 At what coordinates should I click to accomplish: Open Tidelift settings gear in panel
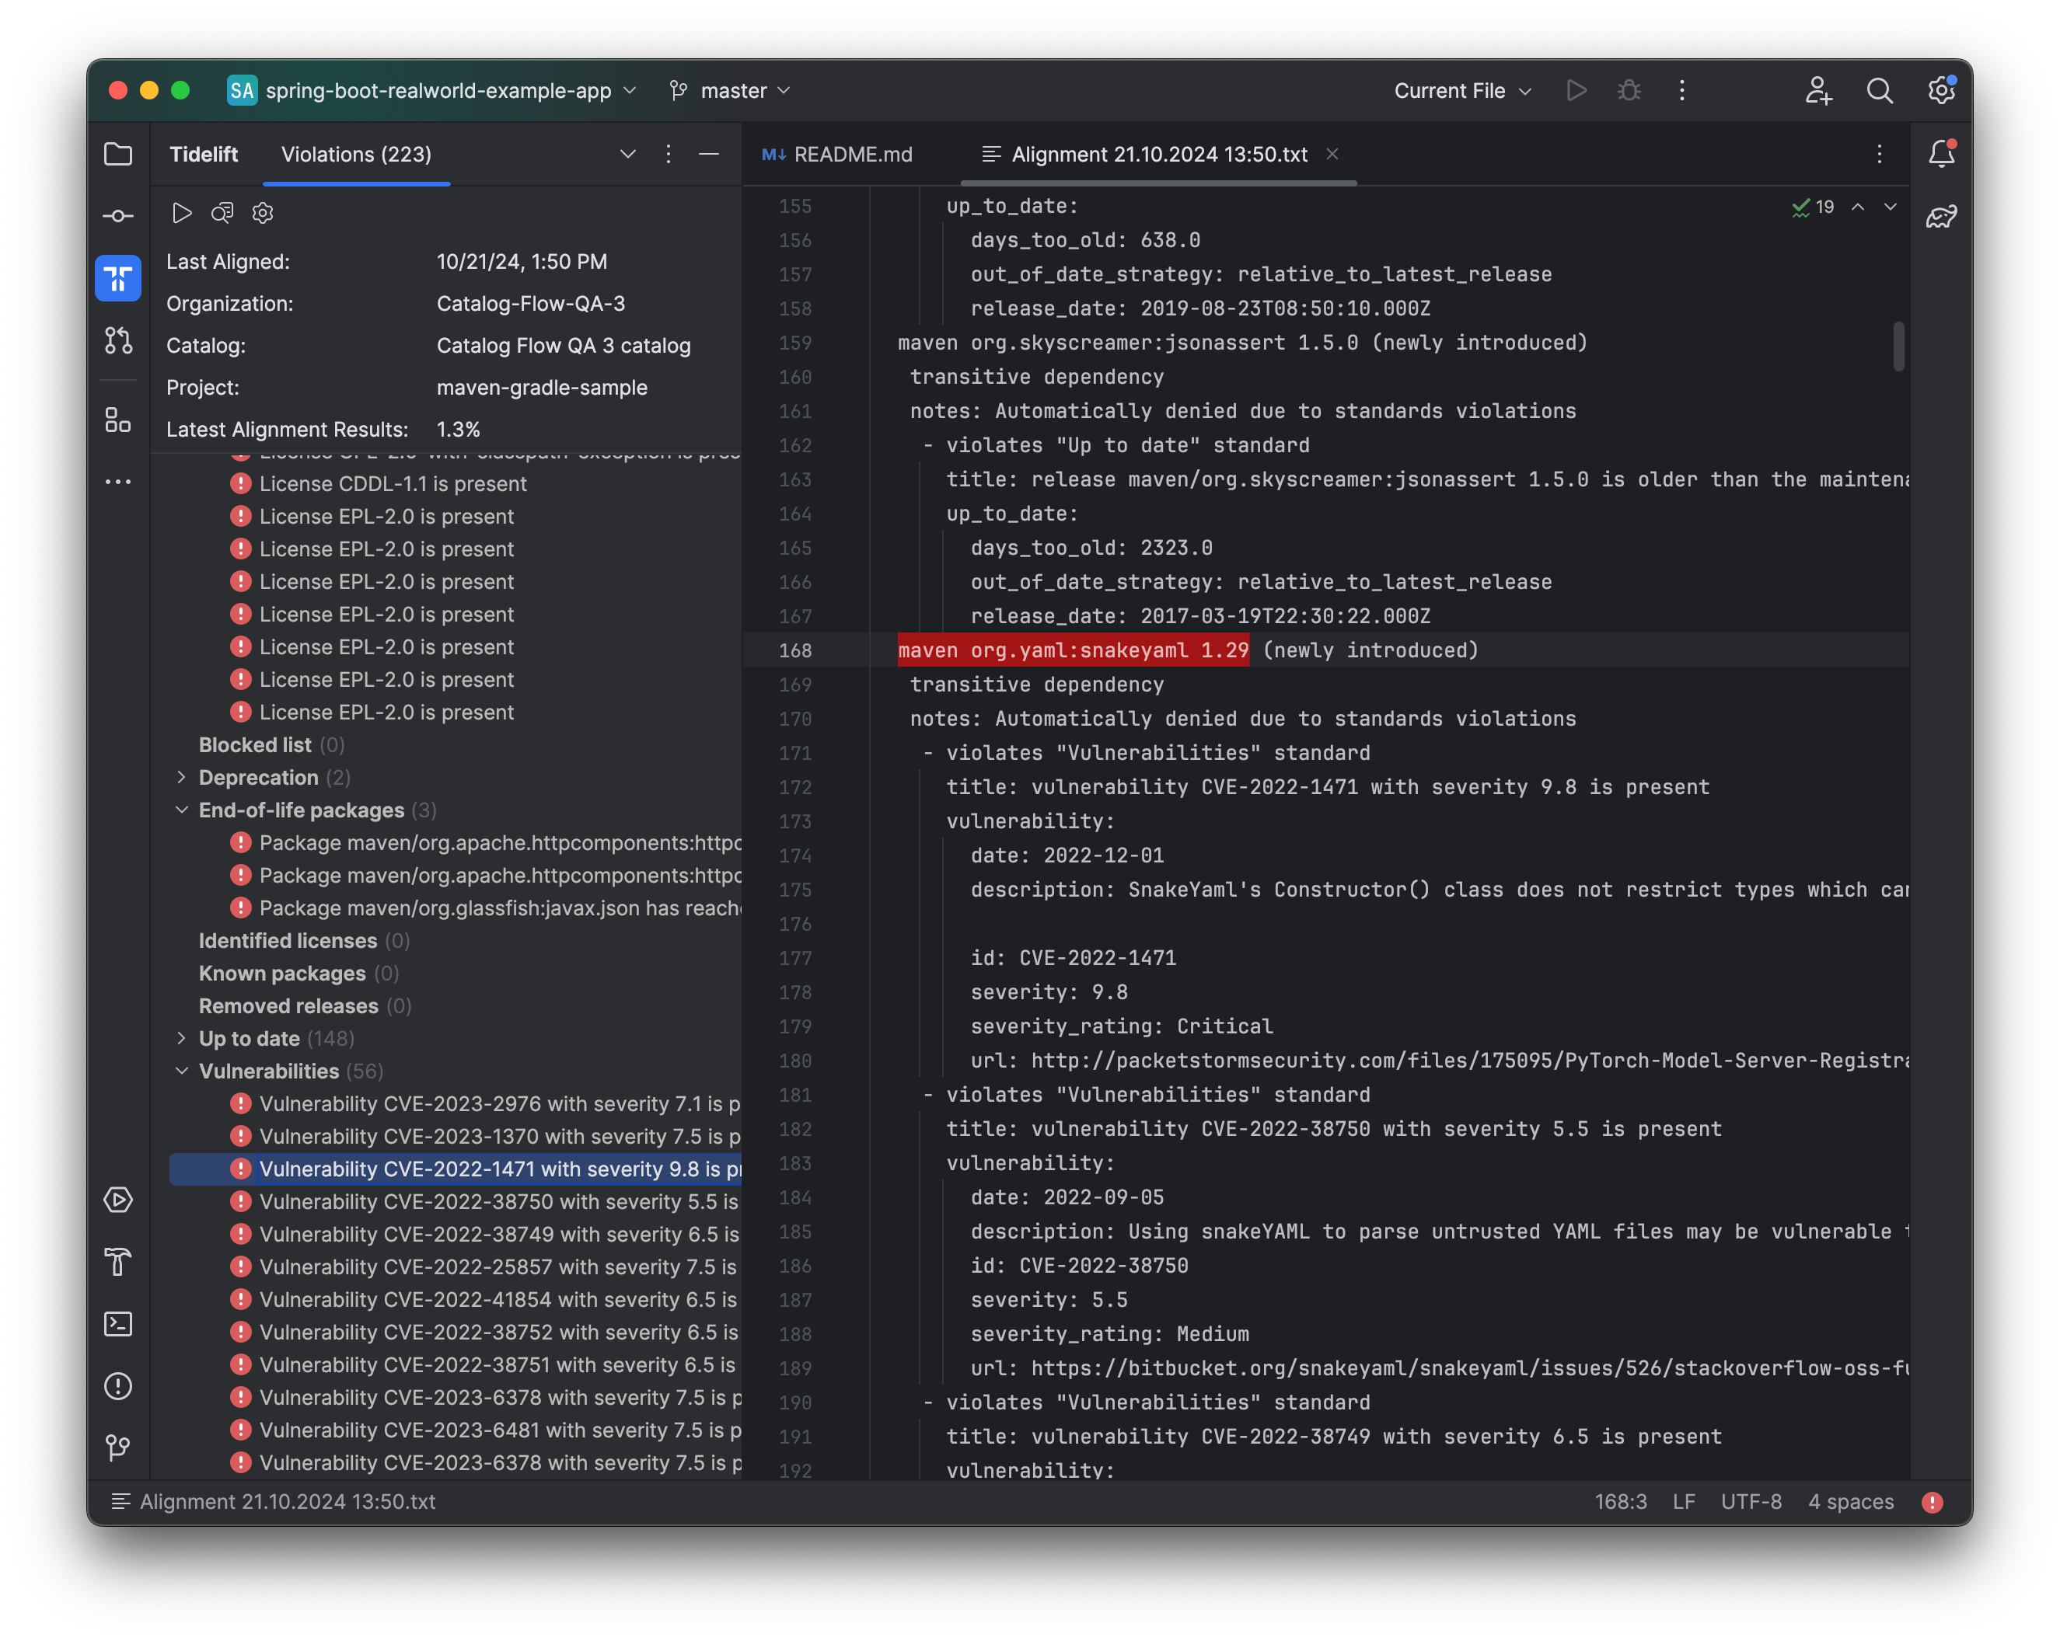click(263, 213)
